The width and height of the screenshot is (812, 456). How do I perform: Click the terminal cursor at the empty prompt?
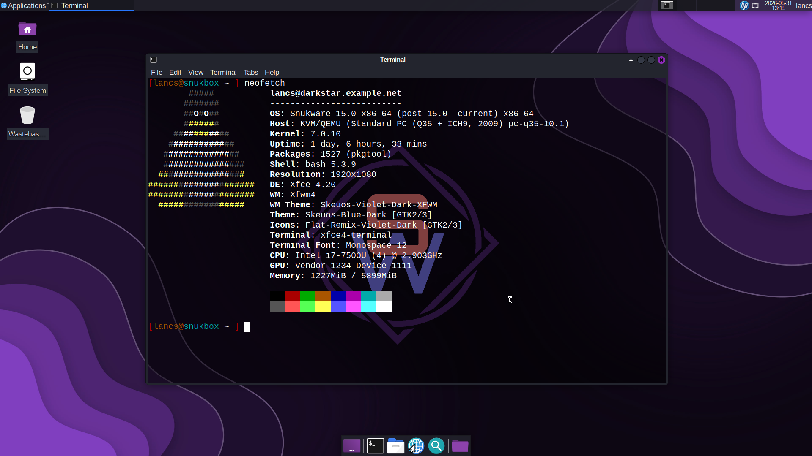coord(247,327)
